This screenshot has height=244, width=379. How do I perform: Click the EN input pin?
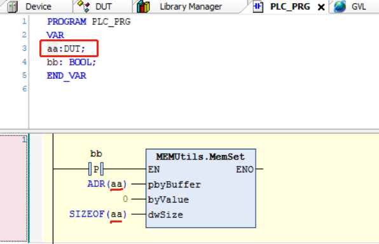154,170
